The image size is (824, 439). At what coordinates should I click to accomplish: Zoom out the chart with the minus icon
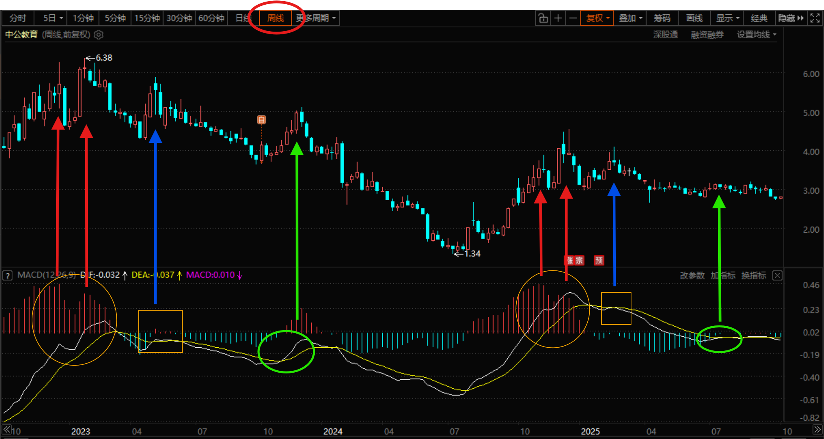point(573,18)
